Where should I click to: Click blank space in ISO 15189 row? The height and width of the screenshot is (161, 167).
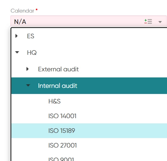pos(117,131)
